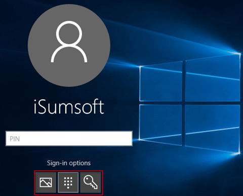Click the iSumsoft user avatar picture
This screenshot has width=243, height=196.
(x=69, y=46)
